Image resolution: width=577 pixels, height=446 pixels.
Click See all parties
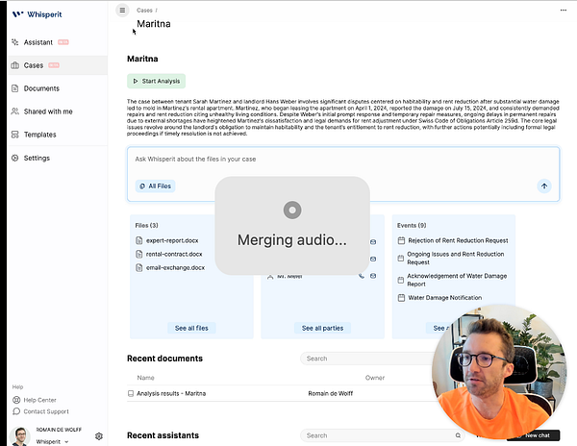point(323,328)
